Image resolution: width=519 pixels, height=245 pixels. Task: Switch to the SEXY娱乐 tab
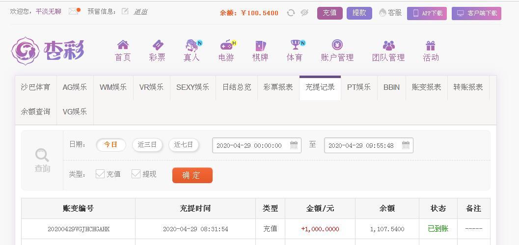(192, 88)
